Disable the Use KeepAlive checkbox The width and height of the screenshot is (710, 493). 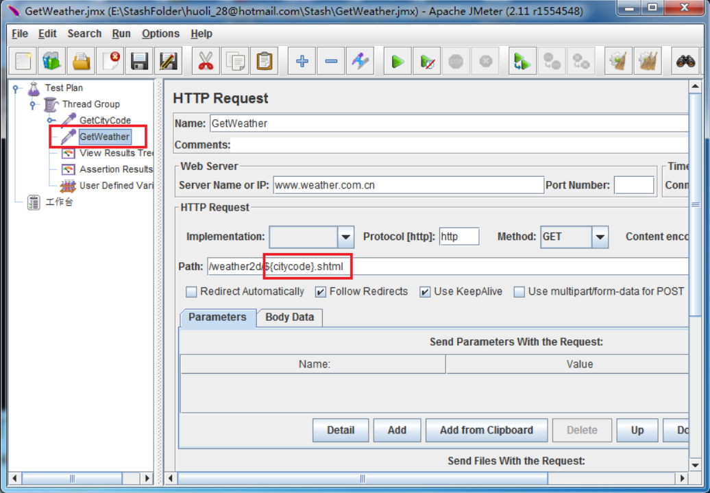425,292
